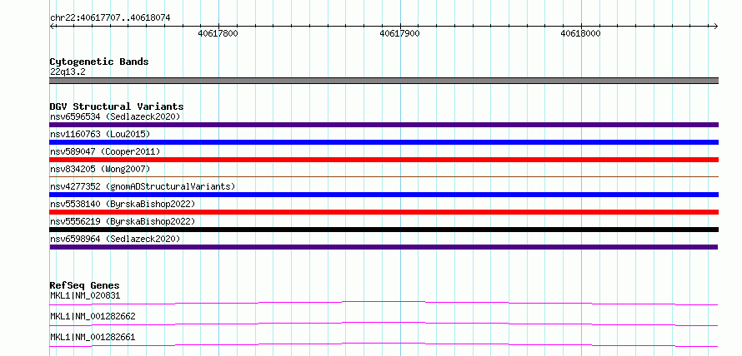Open the MKL1|NM_001282661 transcript label
Image resolution: width=742 pixels, height=356 pixels.
(x=93, y=337)
